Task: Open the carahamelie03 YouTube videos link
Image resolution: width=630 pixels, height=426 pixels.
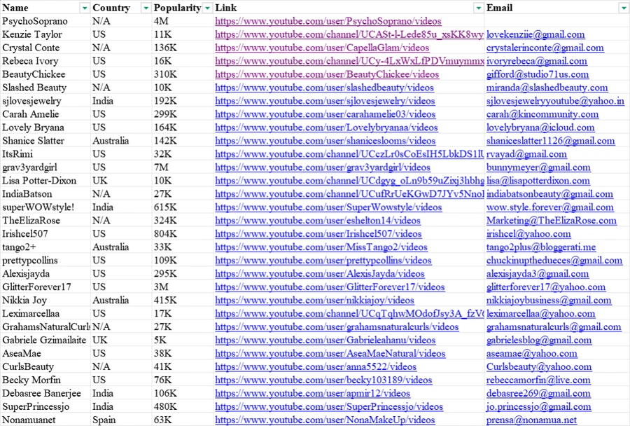Action: [x=325, y=114]
